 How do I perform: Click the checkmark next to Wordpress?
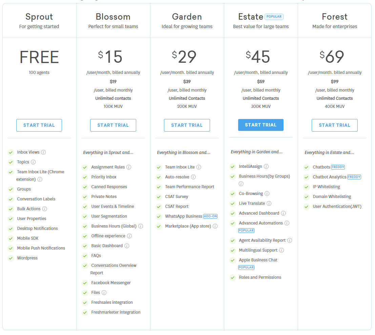(x=11, y=258)
